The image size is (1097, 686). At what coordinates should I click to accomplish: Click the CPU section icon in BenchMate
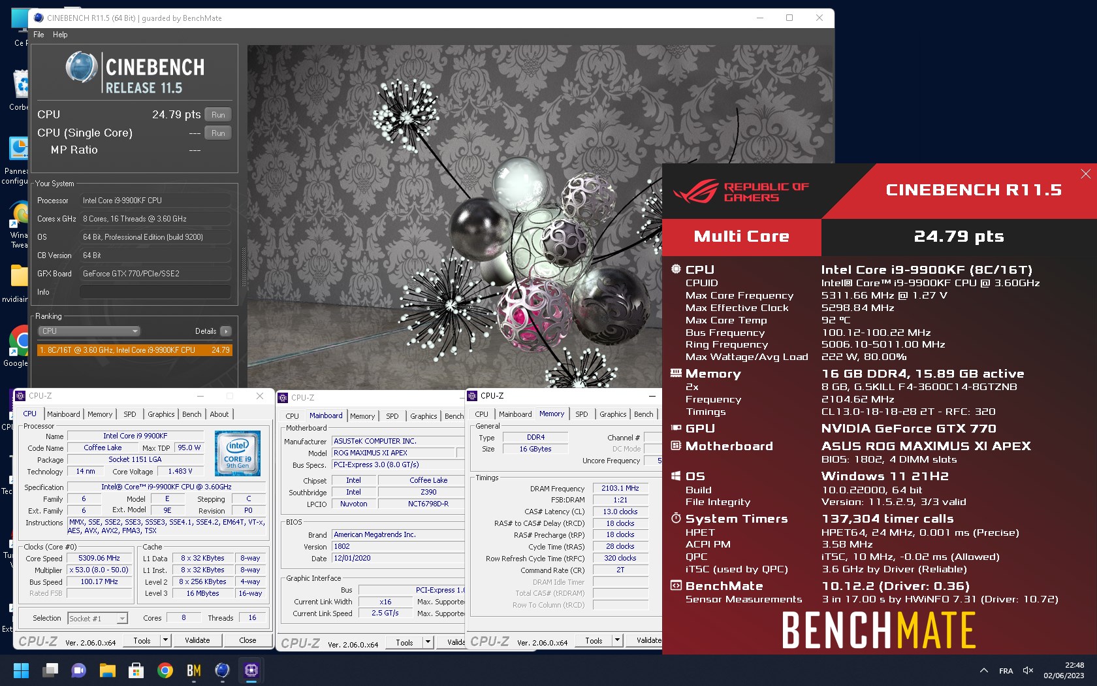tap(676, 269)
